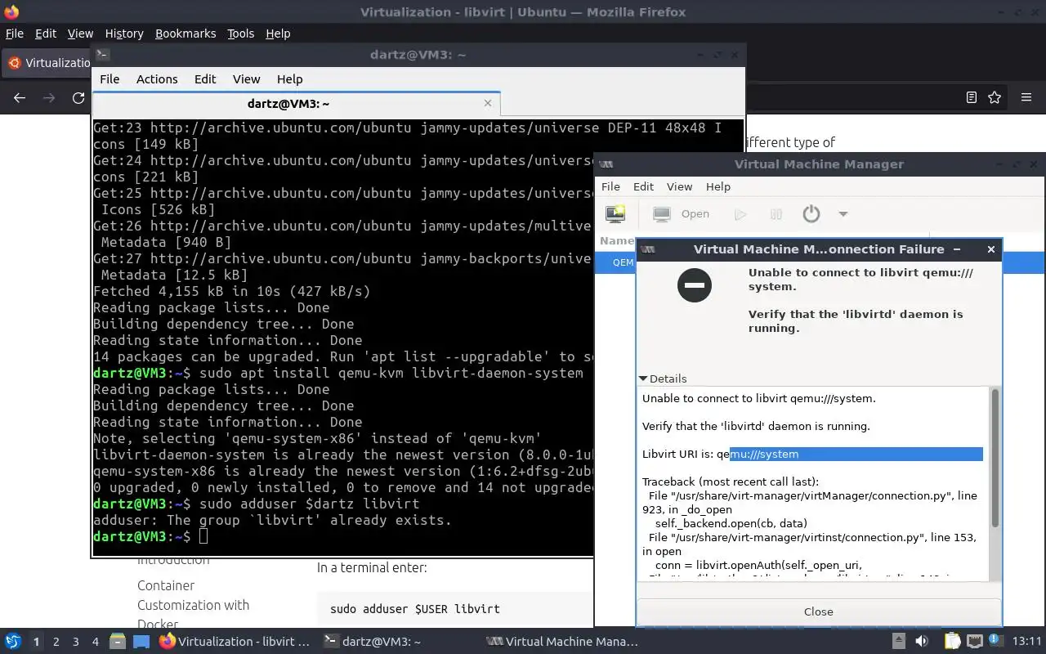Click the Shut down power icon
1046x654 pixels.
pos(811,214)
